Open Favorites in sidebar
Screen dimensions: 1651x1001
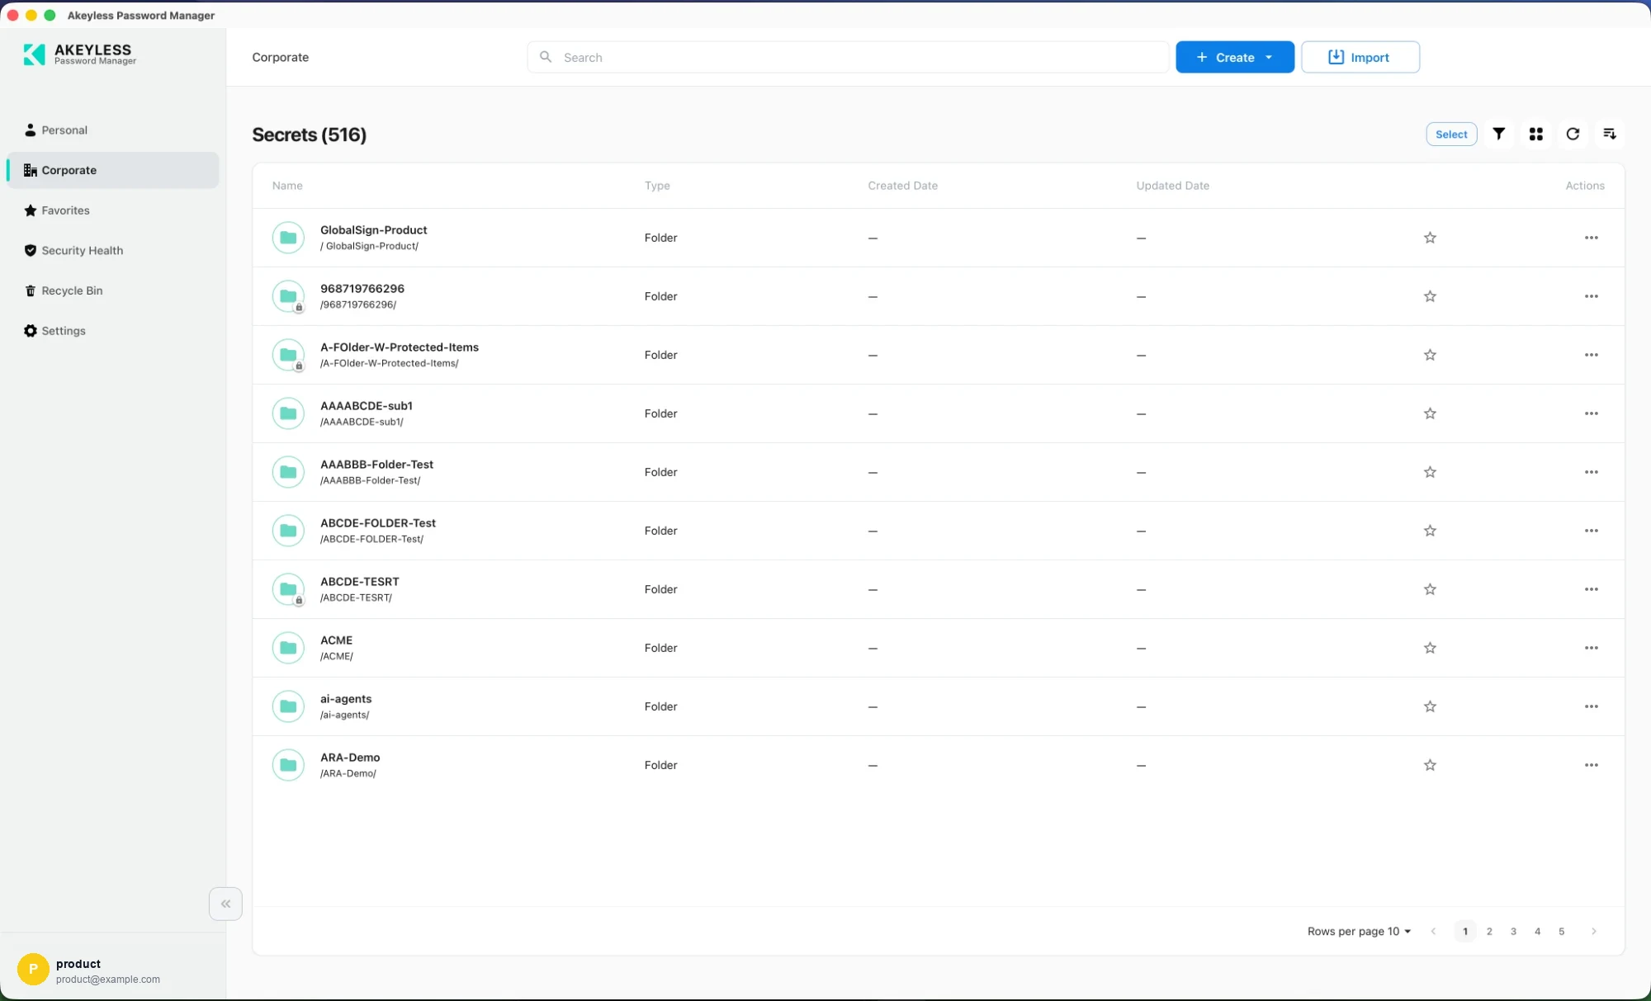click(113, 210)
